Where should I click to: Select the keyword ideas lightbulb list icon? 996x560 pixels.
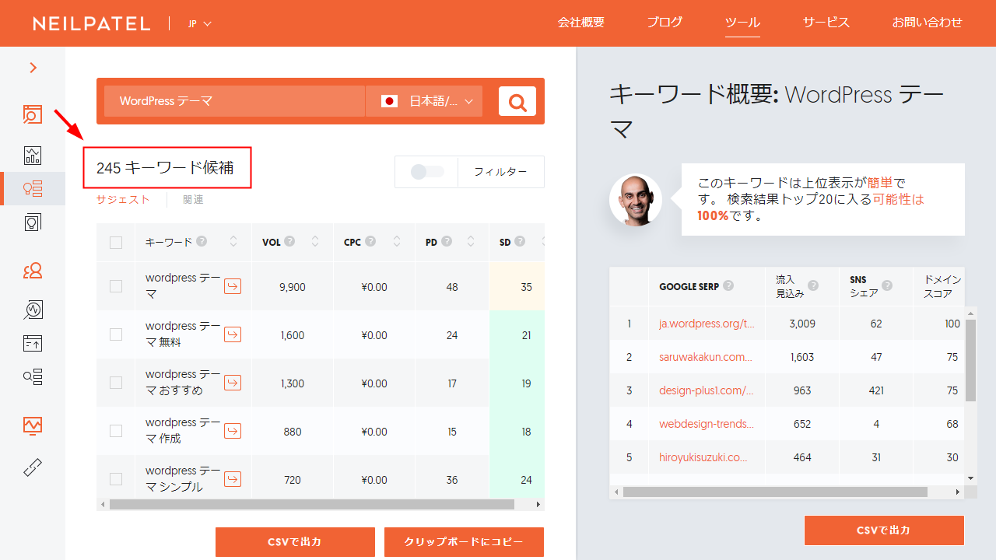coord(33,188)
